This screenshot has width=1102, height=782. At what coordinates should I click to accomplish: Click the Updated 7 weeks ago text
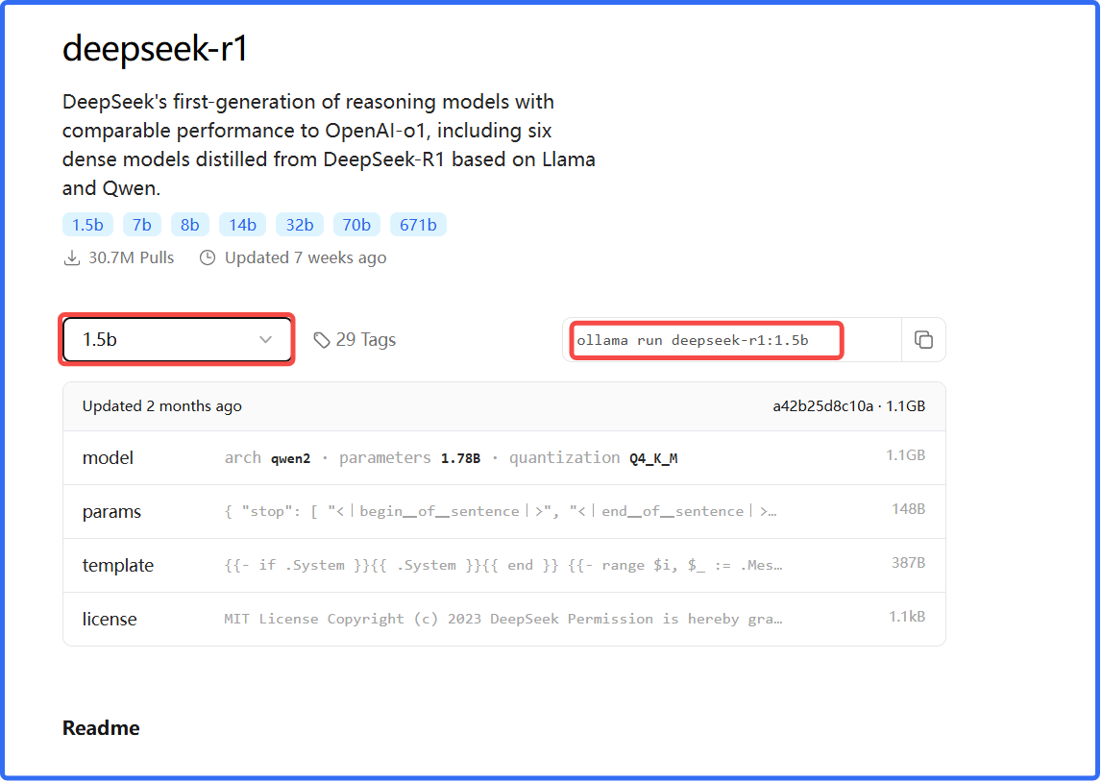pos(306,257)
